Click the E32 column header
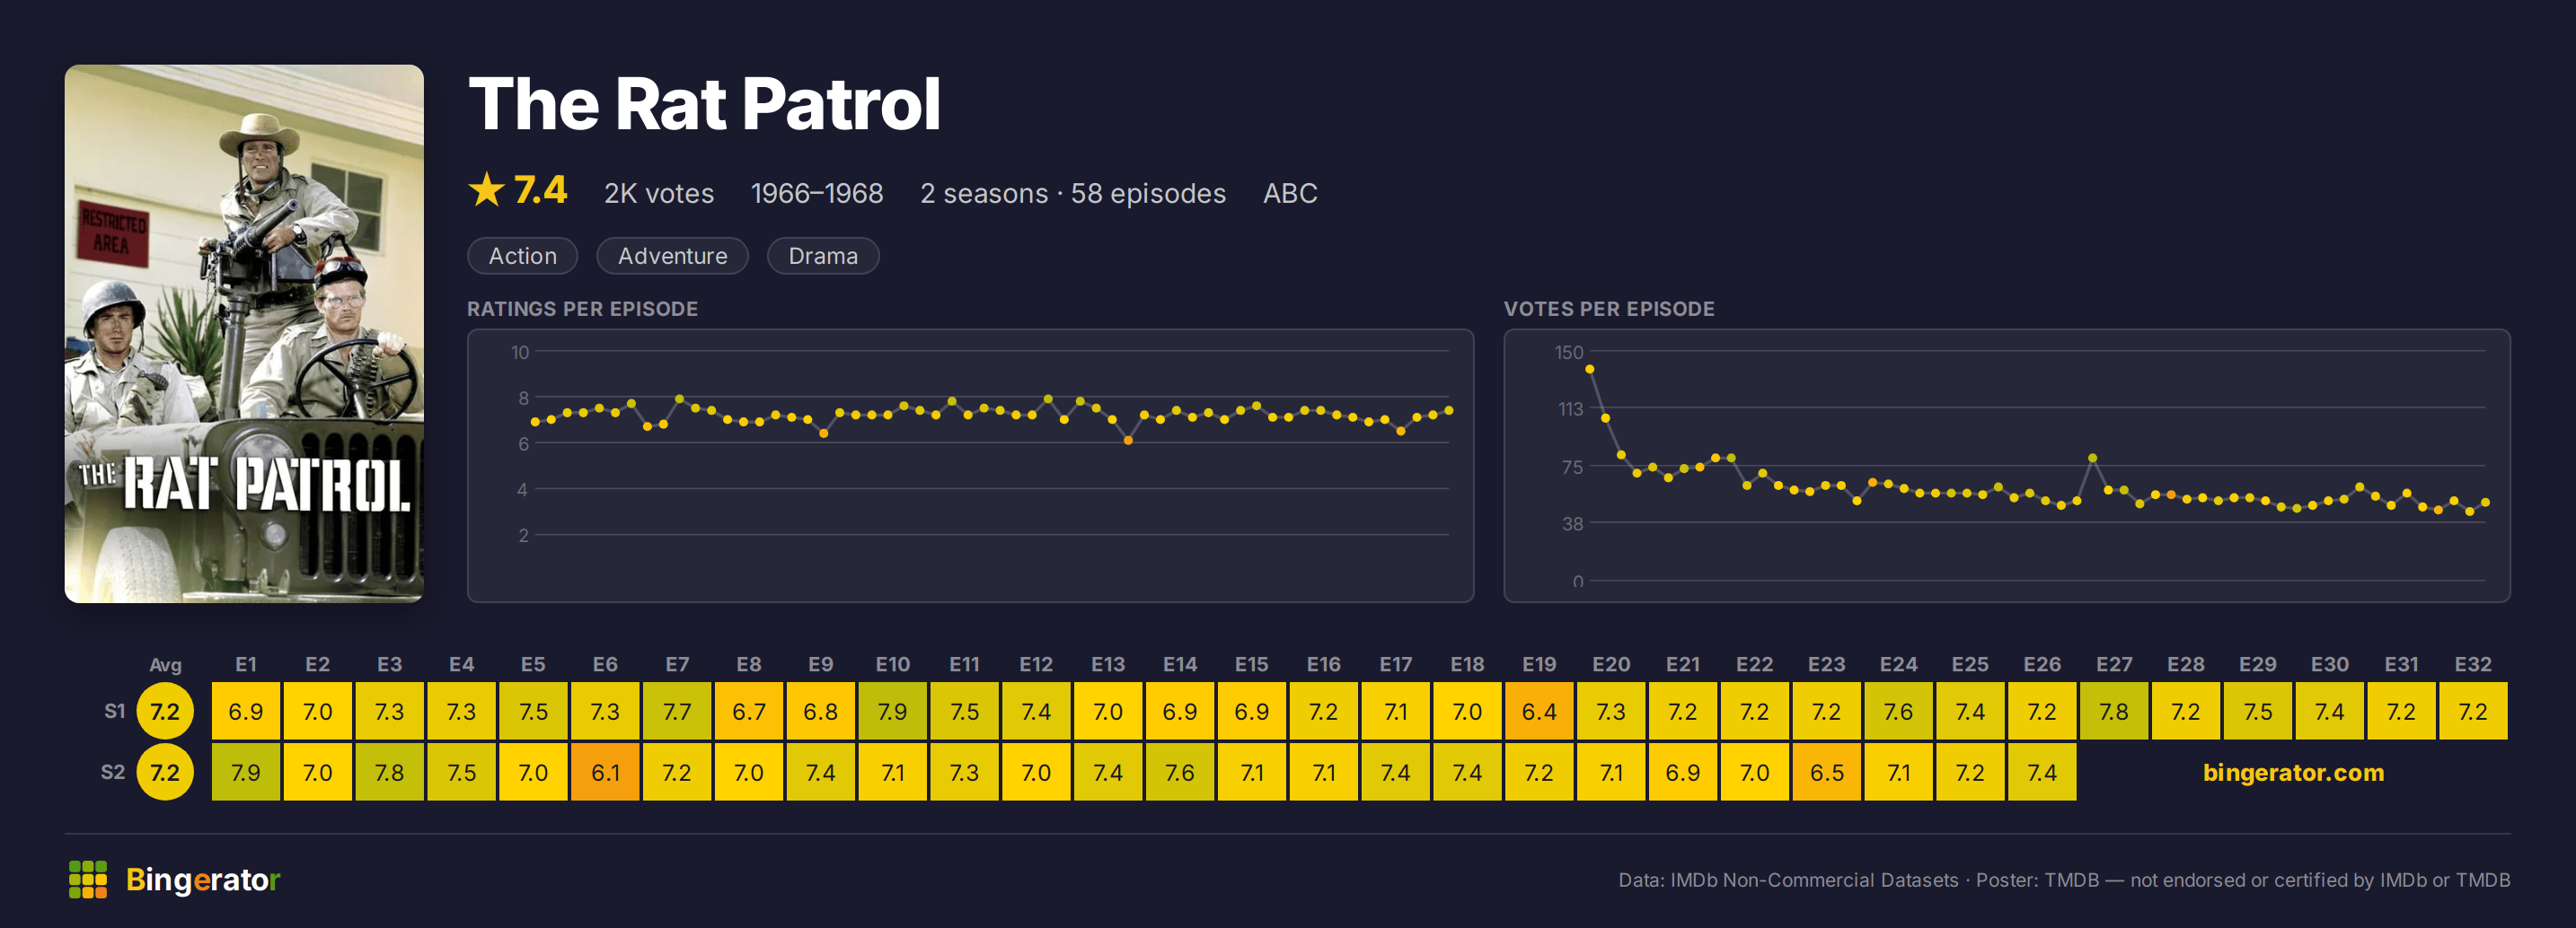 pyautogui.click(x=2472, y=664)
